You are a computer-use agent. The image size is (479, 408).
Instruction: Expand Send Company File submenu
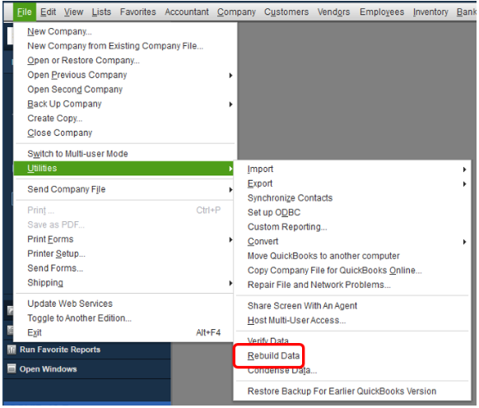[123, 189]
